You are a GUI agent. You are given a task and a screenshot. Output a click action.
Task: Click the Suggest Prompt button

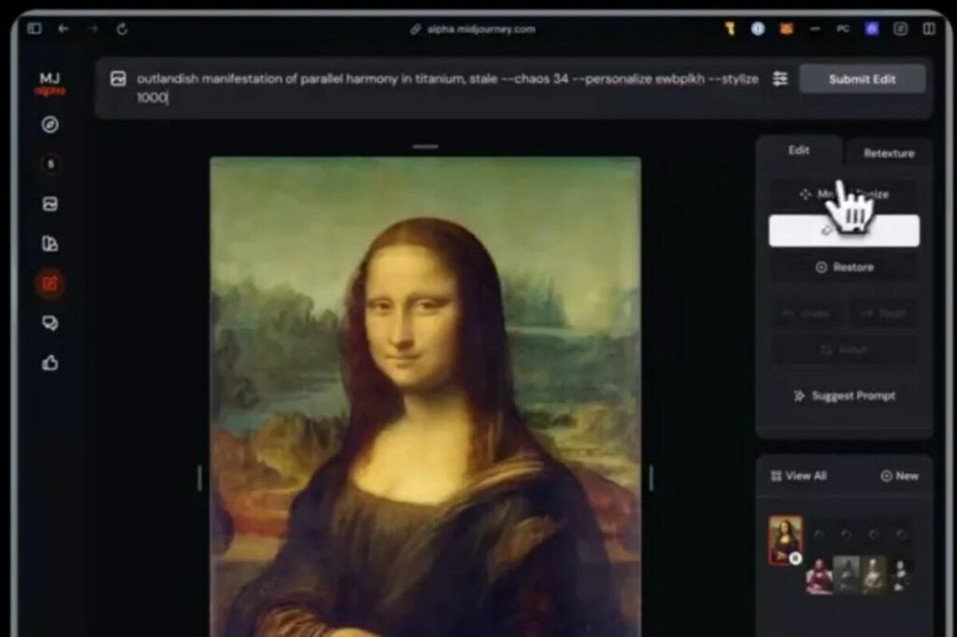click(843, 396)
